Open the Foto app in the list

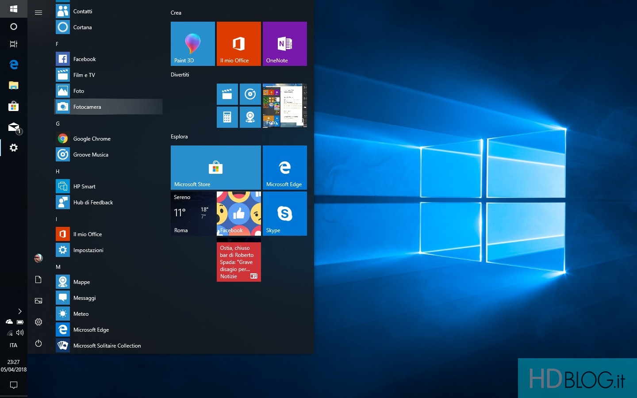coord(108,91)
